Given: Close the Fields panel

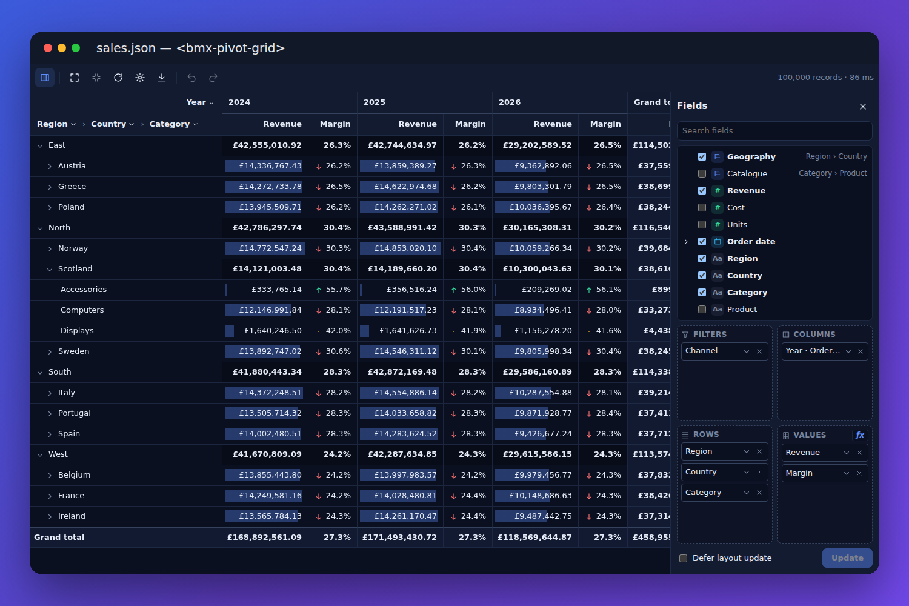Looking at the screenshot, I should pyautogui.click(x=863, y=107).
